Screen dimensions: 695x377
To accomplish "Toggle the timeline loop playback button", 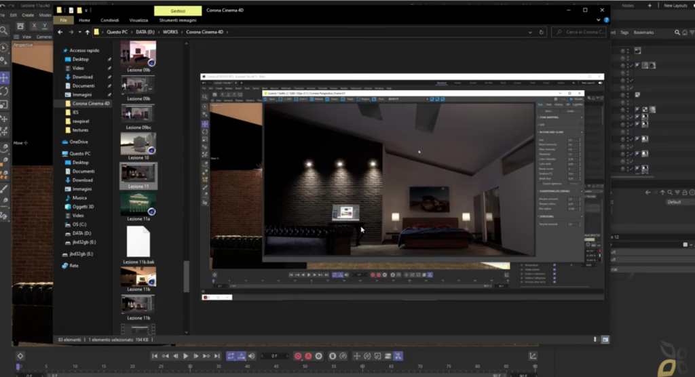I will (x=231, y=356).
